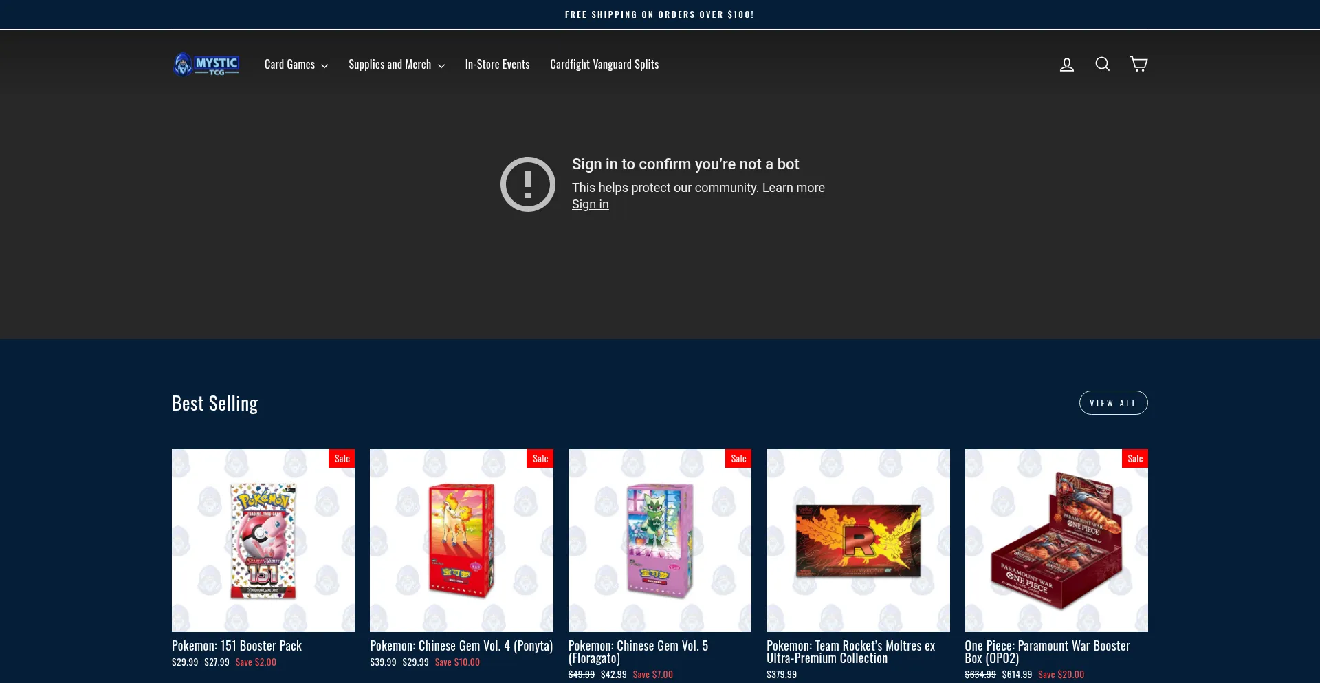Click Pokemon: 151 Booster Pack title

(236, 646)
